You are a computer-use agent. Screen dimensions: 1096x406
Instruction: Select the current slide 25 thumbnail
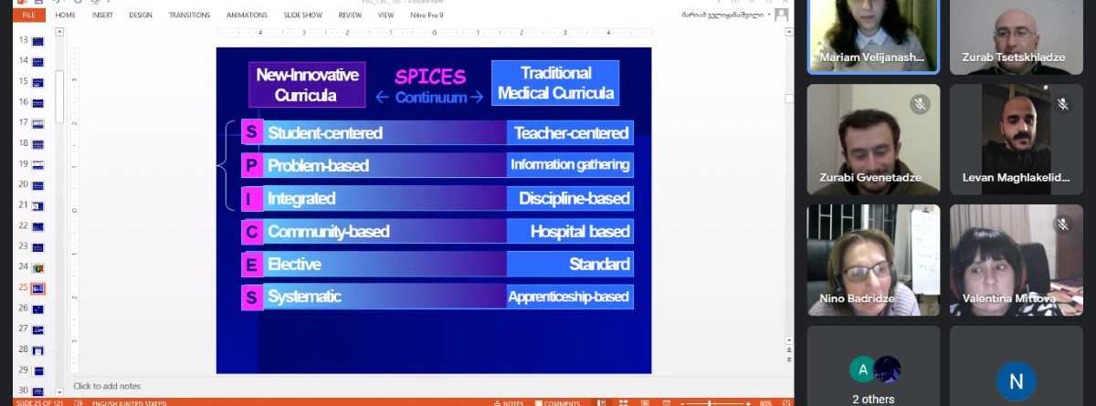(38, 288)
